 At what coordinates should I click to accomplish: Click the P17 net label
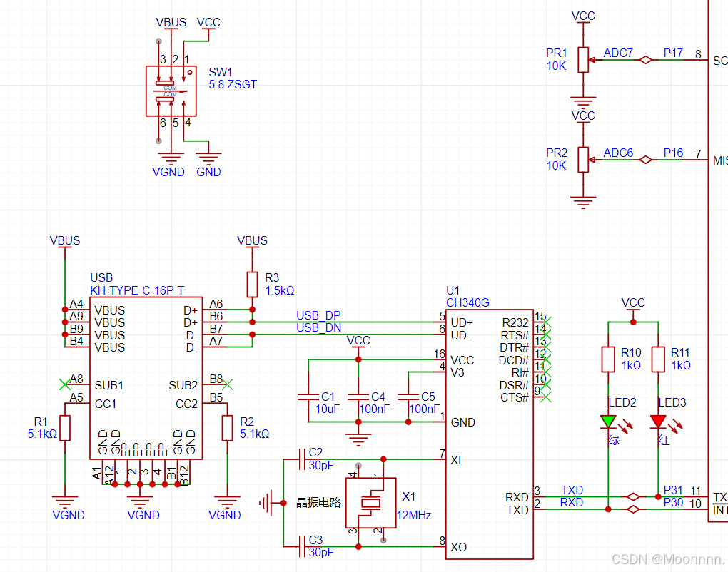673,53
